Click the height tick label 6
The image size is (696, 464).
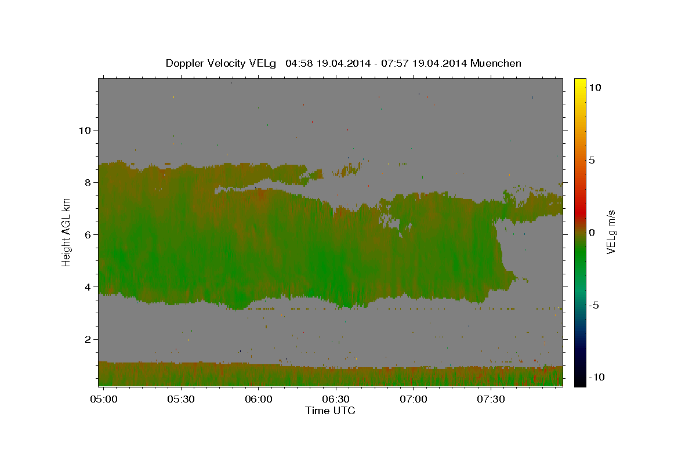88,234
